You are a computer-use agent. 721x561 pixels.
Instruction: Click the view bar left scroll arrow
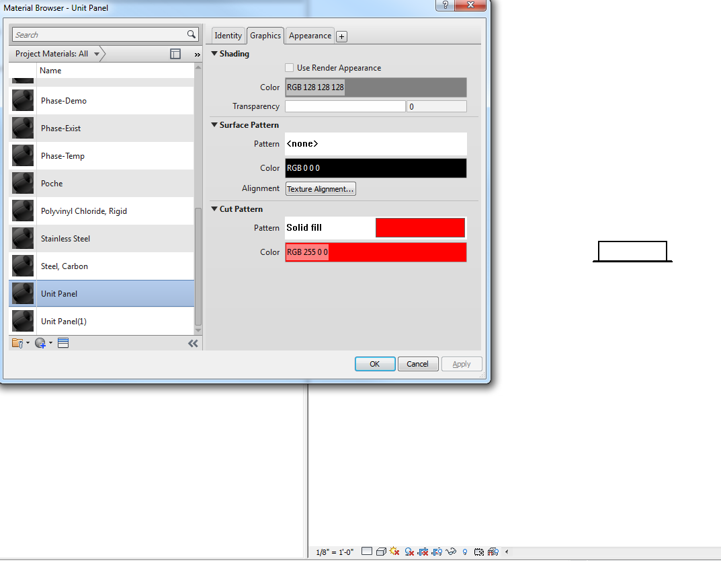click(x=507, y=552)
